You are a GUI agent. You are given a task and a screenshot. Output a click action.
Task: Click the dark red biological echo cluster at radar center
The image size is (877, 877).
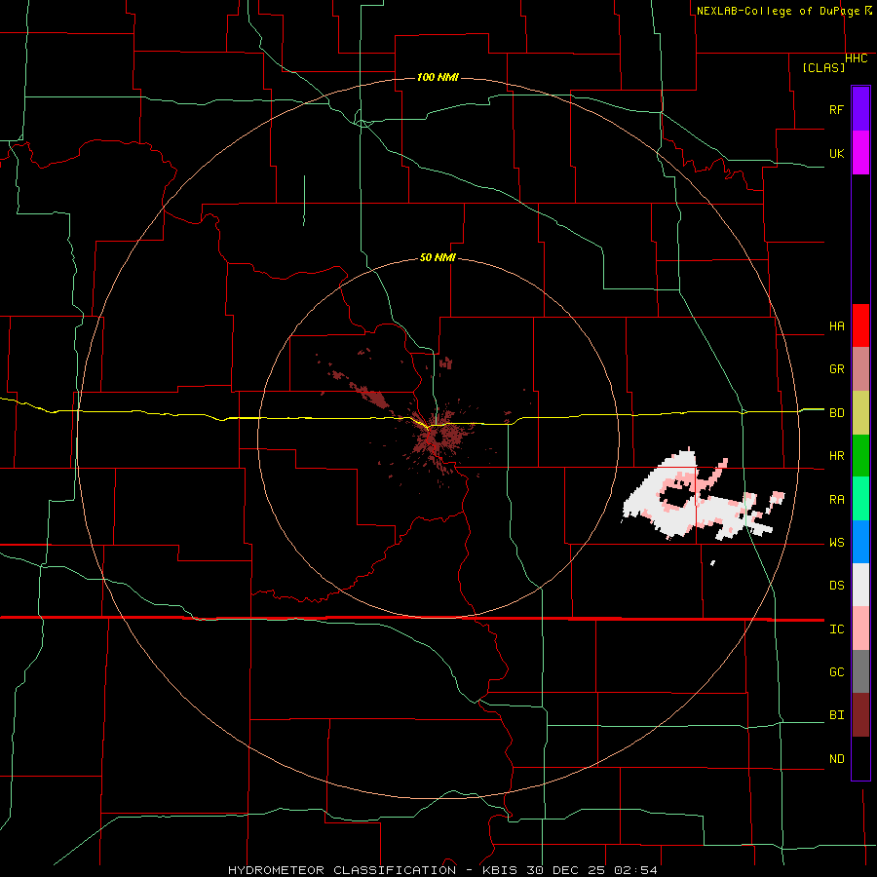[438, 438]
